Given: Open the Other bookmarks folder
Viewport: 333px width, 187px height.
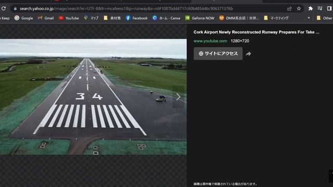Looking at the screenshot, I should (x=325, y=18).
